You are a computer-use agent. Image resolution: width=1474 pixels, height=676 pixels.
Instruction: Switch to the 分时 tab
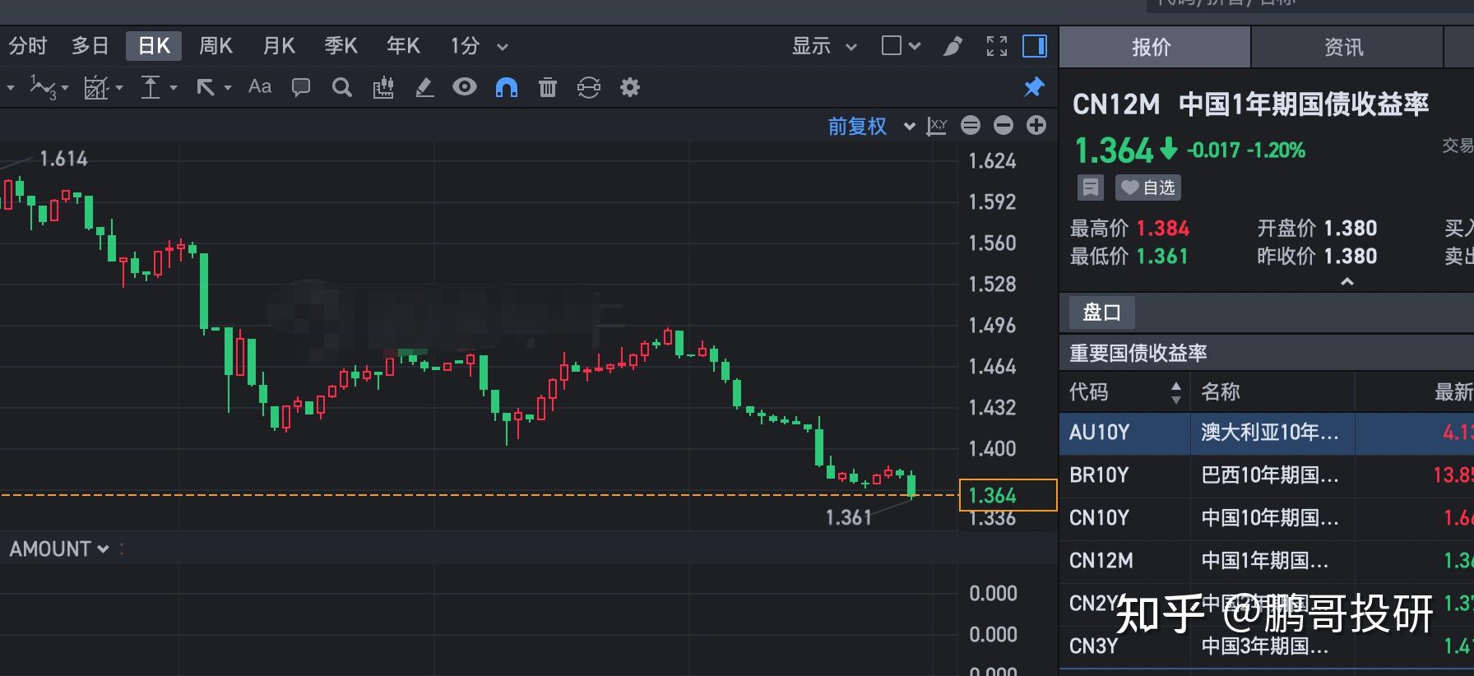point(28,46)
